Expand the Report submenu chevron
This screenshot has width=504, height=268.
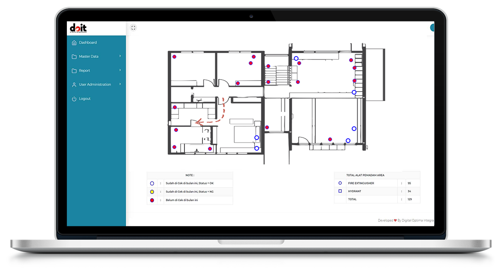pos(120,70)
